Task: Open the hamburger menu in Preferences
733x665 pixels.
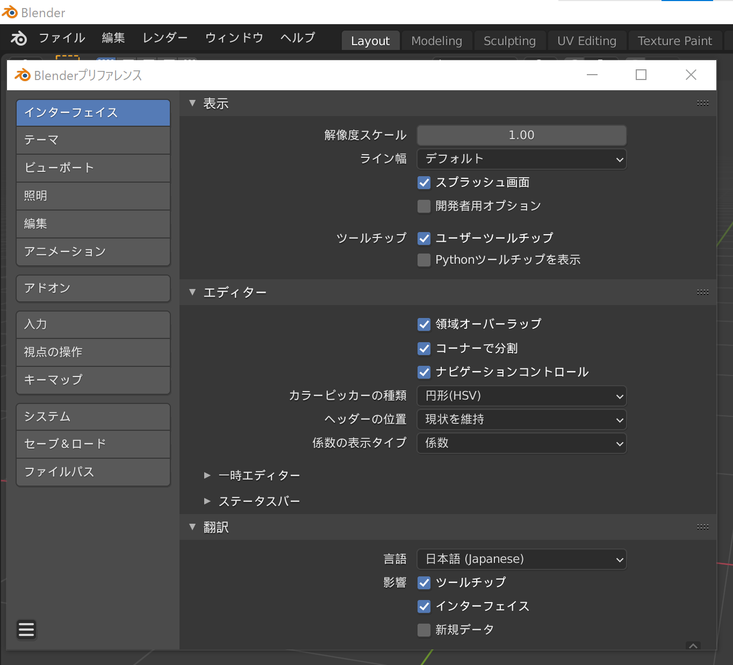Action: (x=26, y=629)
